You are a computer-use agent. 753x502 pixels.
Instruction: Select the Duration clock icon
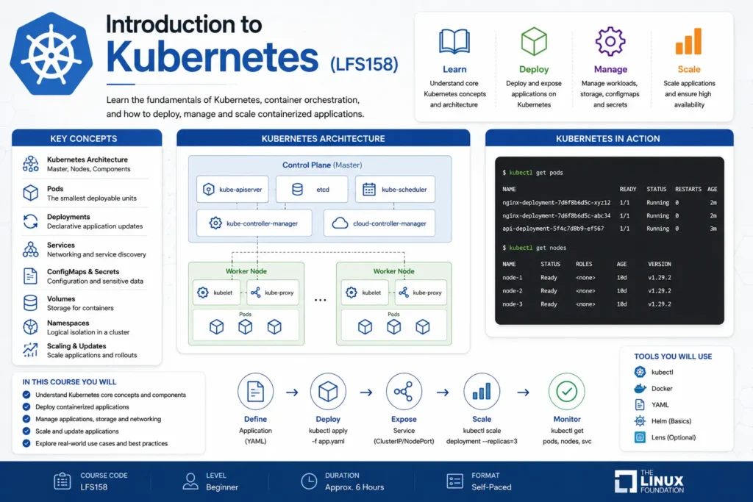(309, 481)
